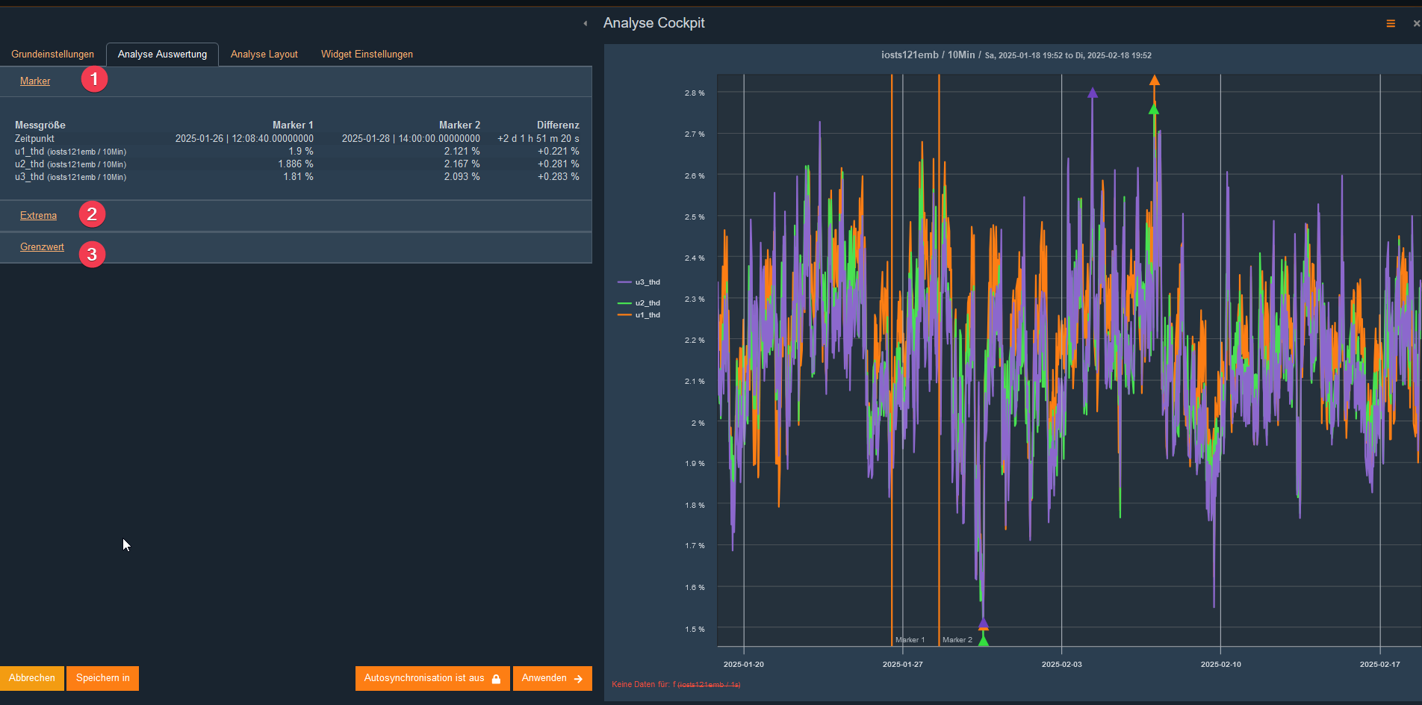This screenshot has width=1422, height=705.
Task: Collapse panel with left arrow beside title
Action: coord(586,24)
